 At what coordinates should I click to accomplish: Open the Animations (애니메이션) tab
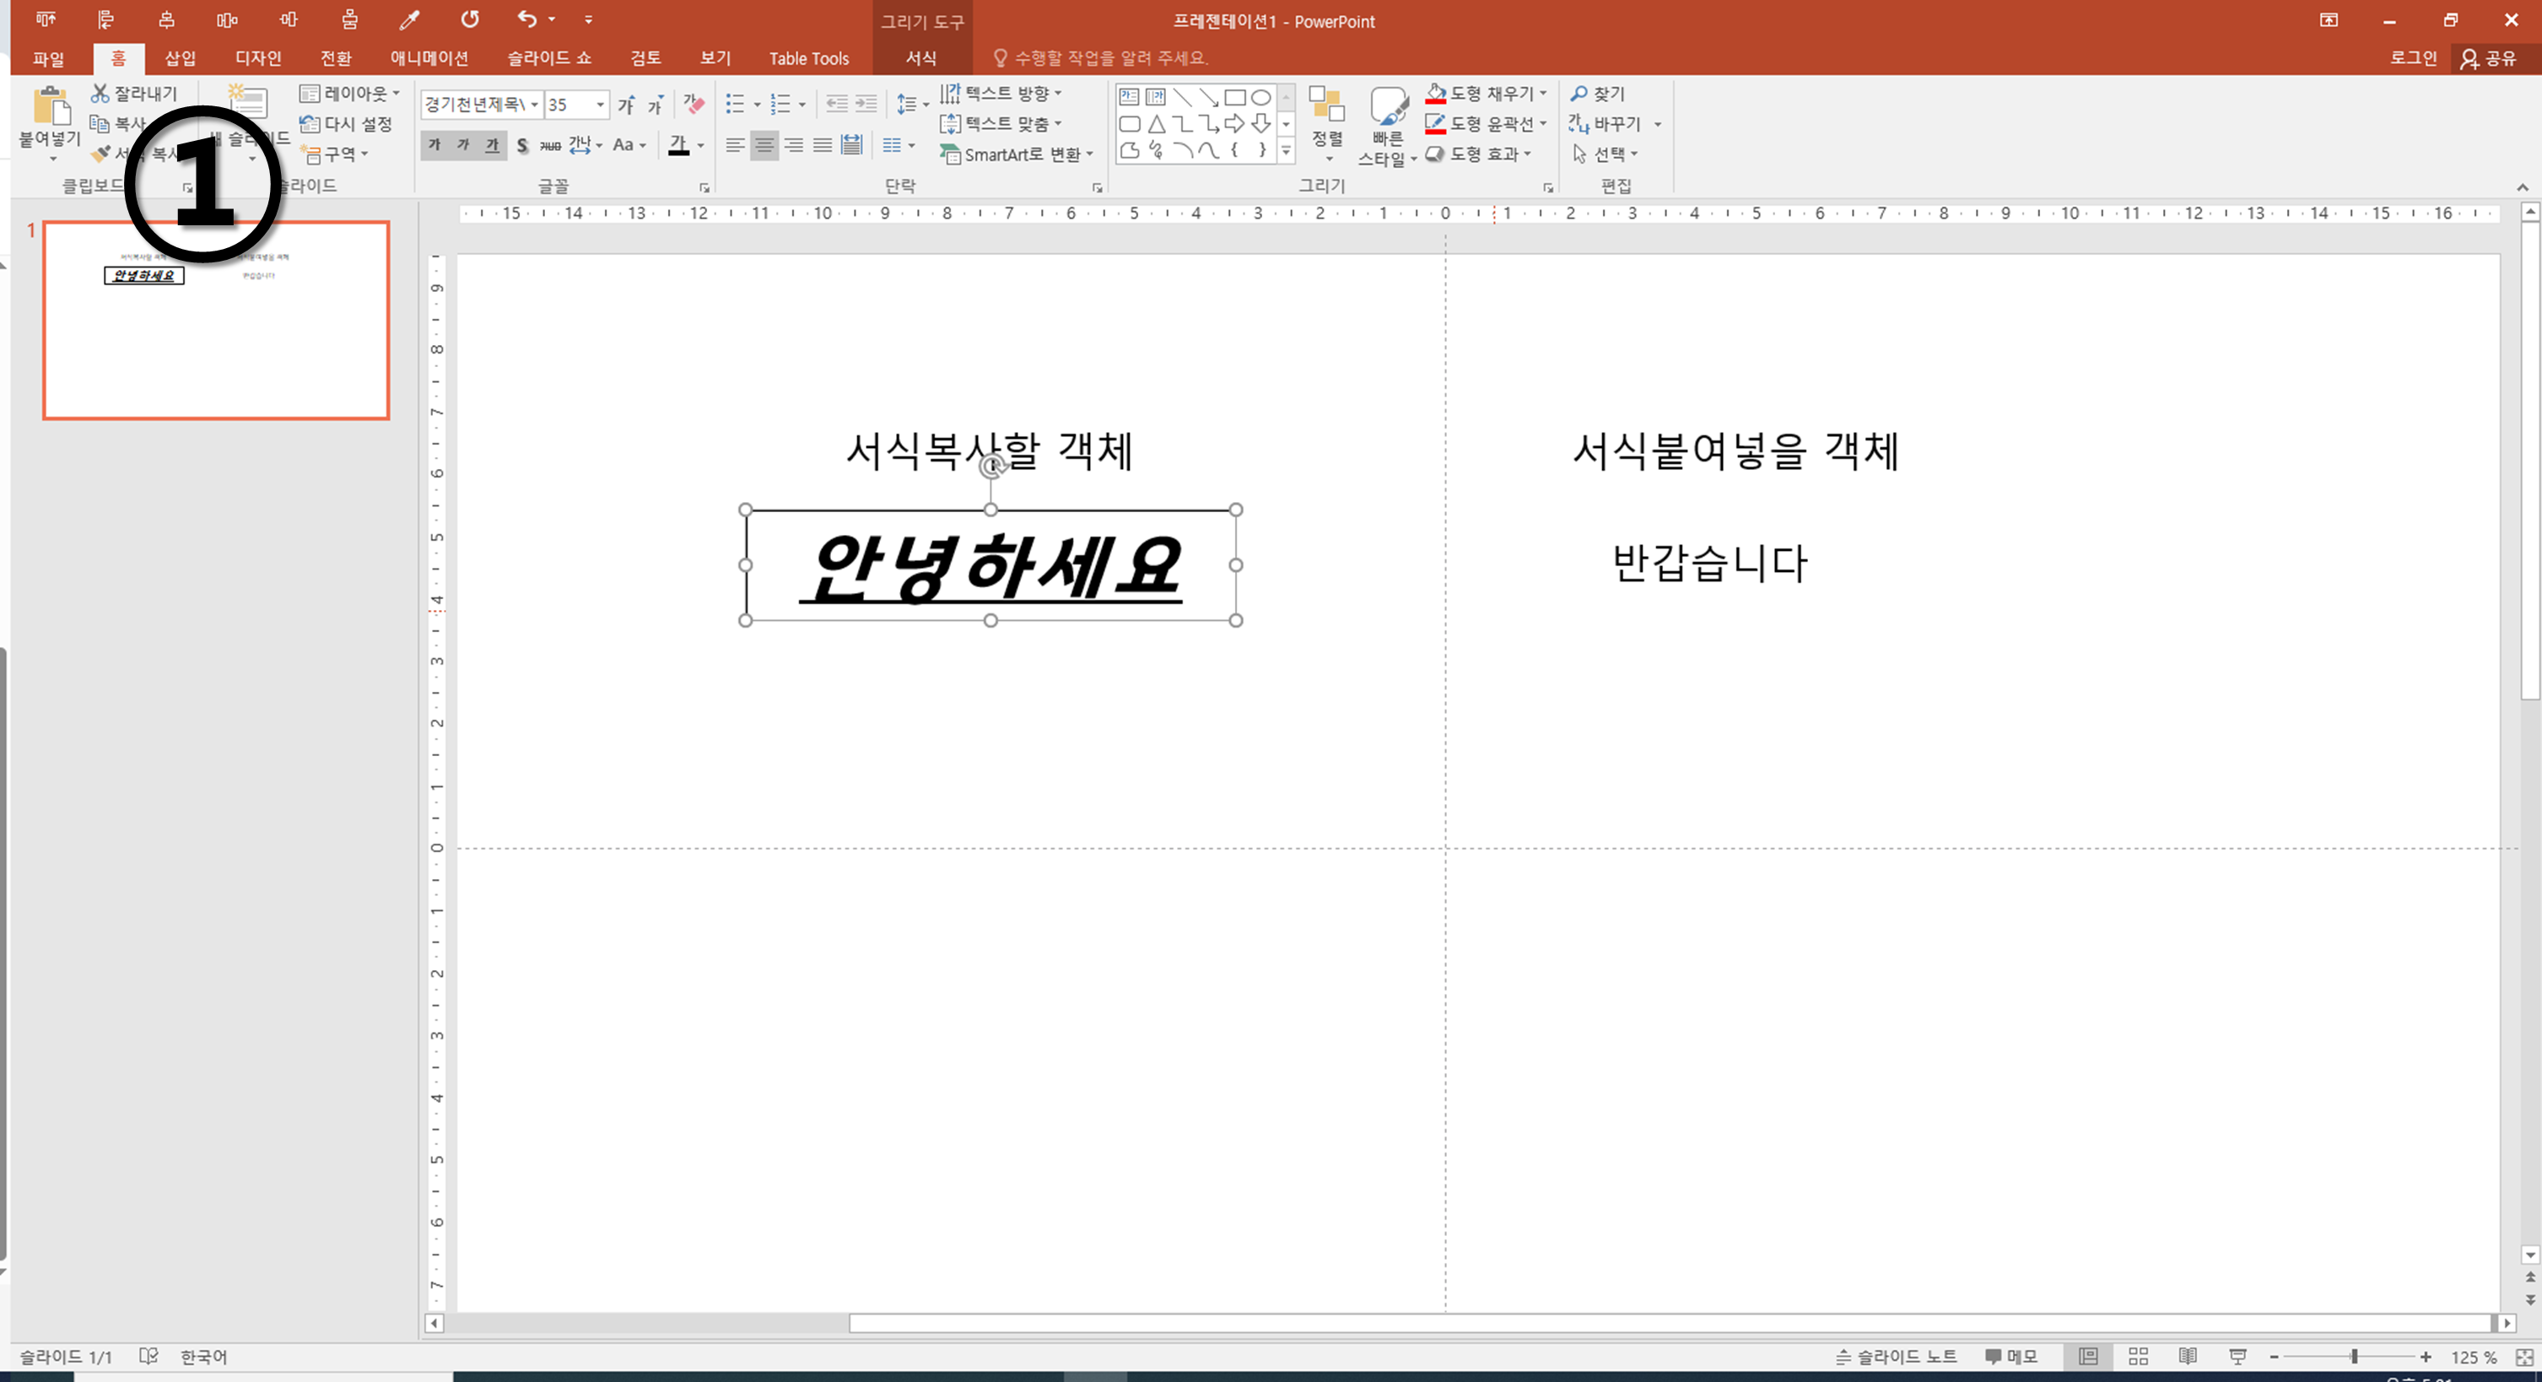pyautogui.click(x=429, y=58)
